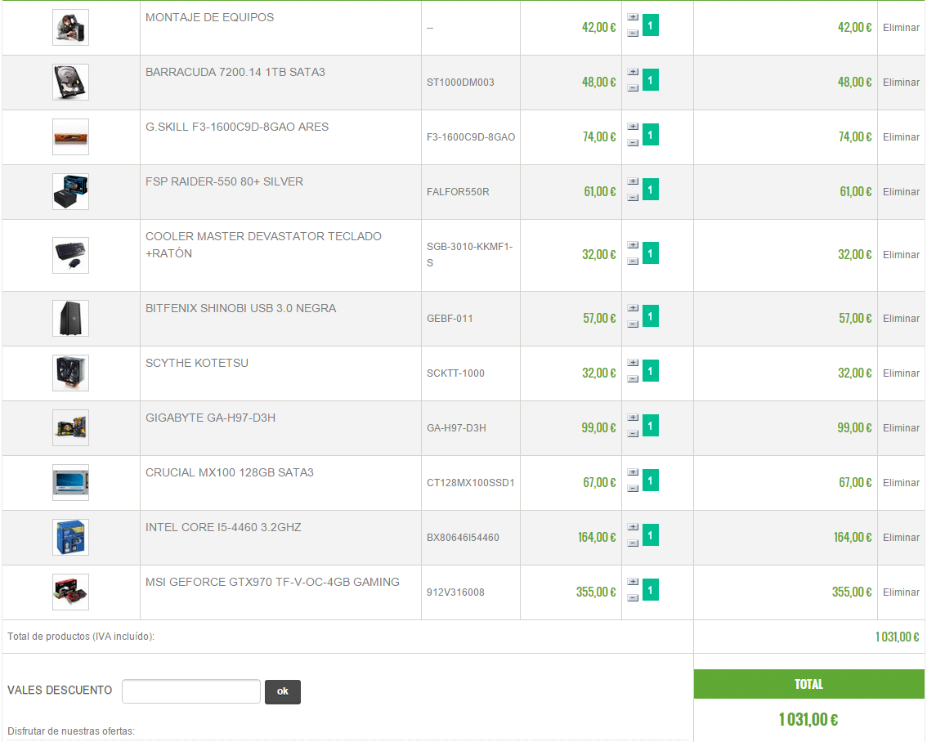The width and height of the screenshot is (927, 742).
Task: Remove SCYTHE KOTETSU from cart
Action: click(901, 373)
